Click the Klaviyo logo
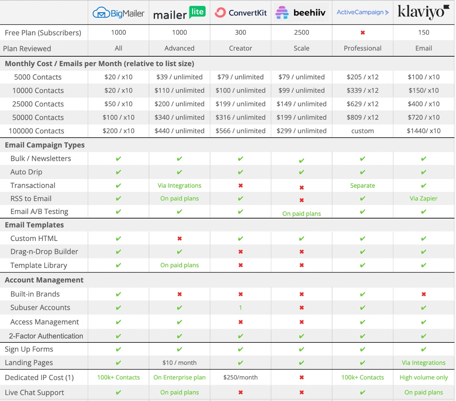 coord(423,12)
